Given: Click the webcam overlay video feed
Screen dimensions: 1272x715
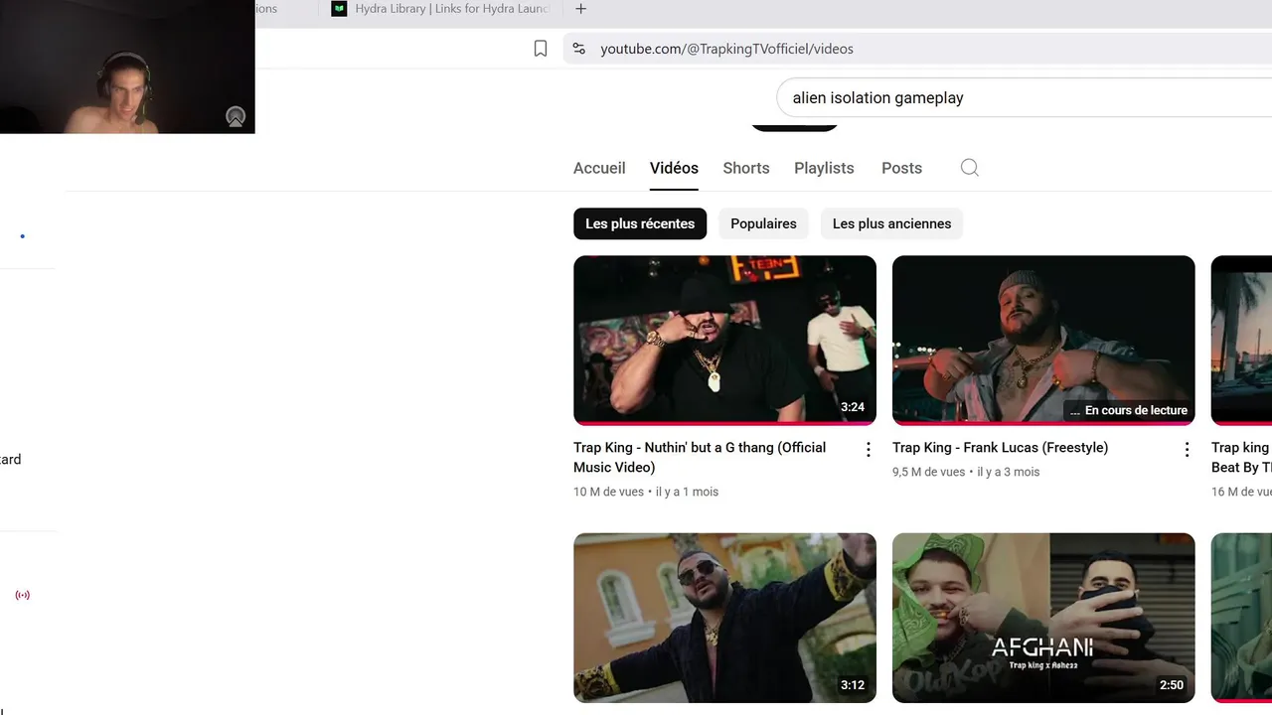Looking at the screenshot, I should [127, 67].
